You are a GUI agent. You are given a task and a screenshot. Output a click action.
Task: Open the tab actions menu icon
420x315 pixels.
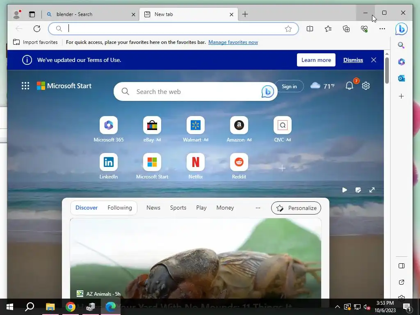[32, 14]
